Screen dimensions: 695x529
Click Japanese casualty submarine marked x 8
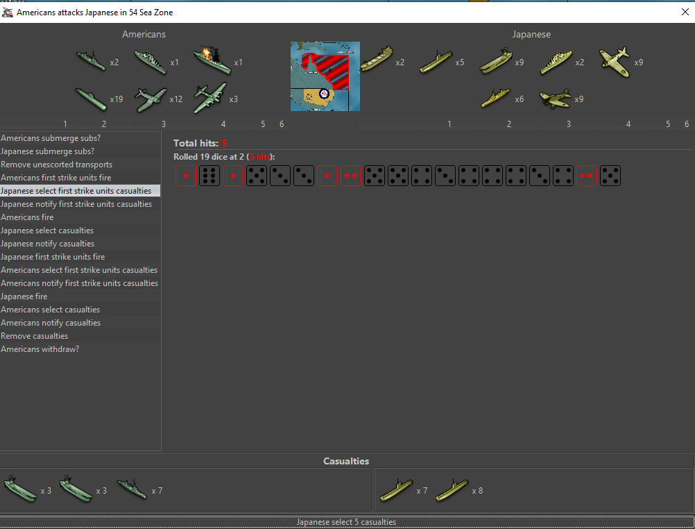pyautogui.click(x=452, y=490)
